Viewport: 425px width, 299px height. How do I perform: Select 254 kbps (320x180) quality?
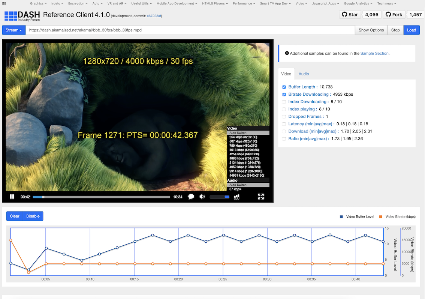click(248, 137)
